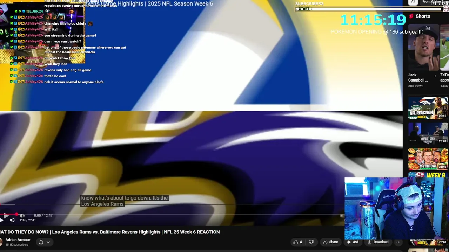This screenshot has height=252, width=449.
Task: Open more actions three-dot menu
Action: pyautogui.click(x=398, y=242)
